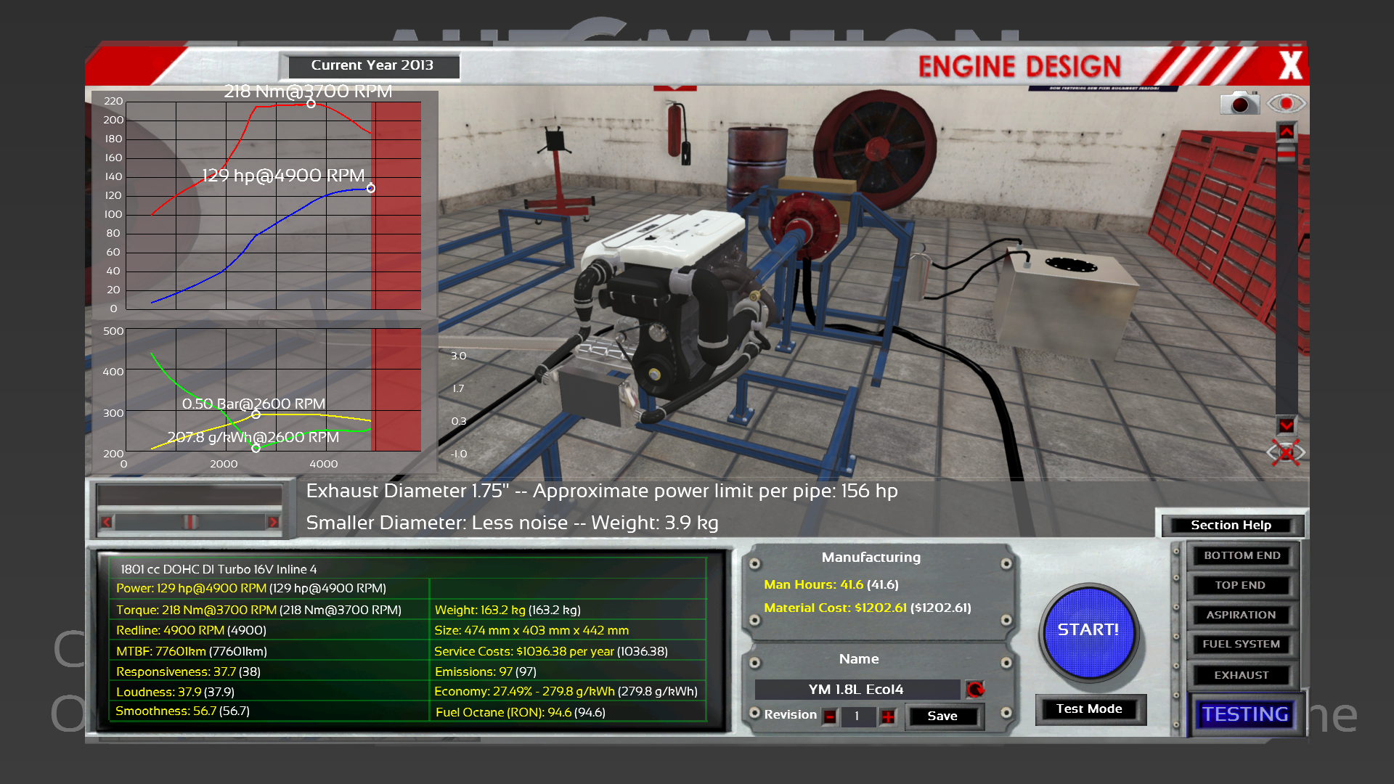The image size is (1394, 784).
Task: Click the Smoothness: 56.7 stat
Action: tap(182, 711)
